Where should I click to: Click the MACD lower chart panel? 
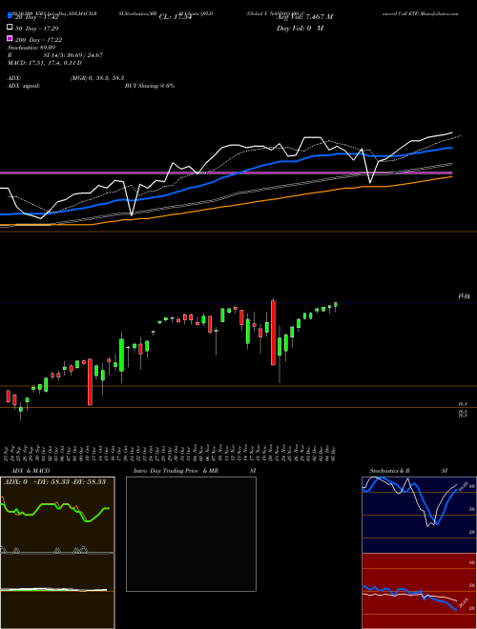click(x=57, y=591)
